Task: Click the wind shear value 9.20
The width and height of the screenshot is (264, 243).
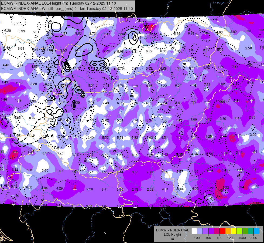Action: pos(107,51)
